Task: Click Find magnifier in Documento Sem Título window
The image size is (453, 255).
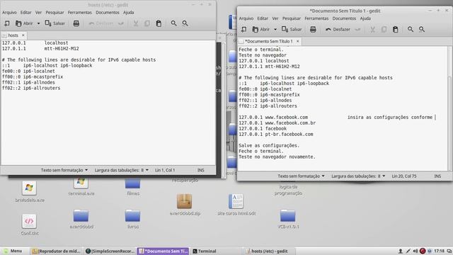Action: 411,29
